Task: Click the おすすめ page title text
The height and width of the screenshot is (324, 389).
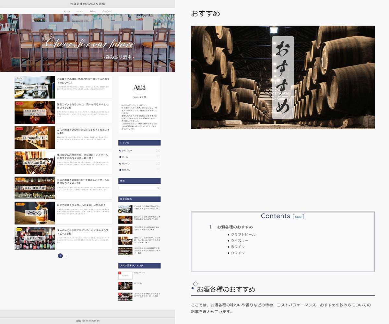Action: pyautogui.click(x=206, y=14)
